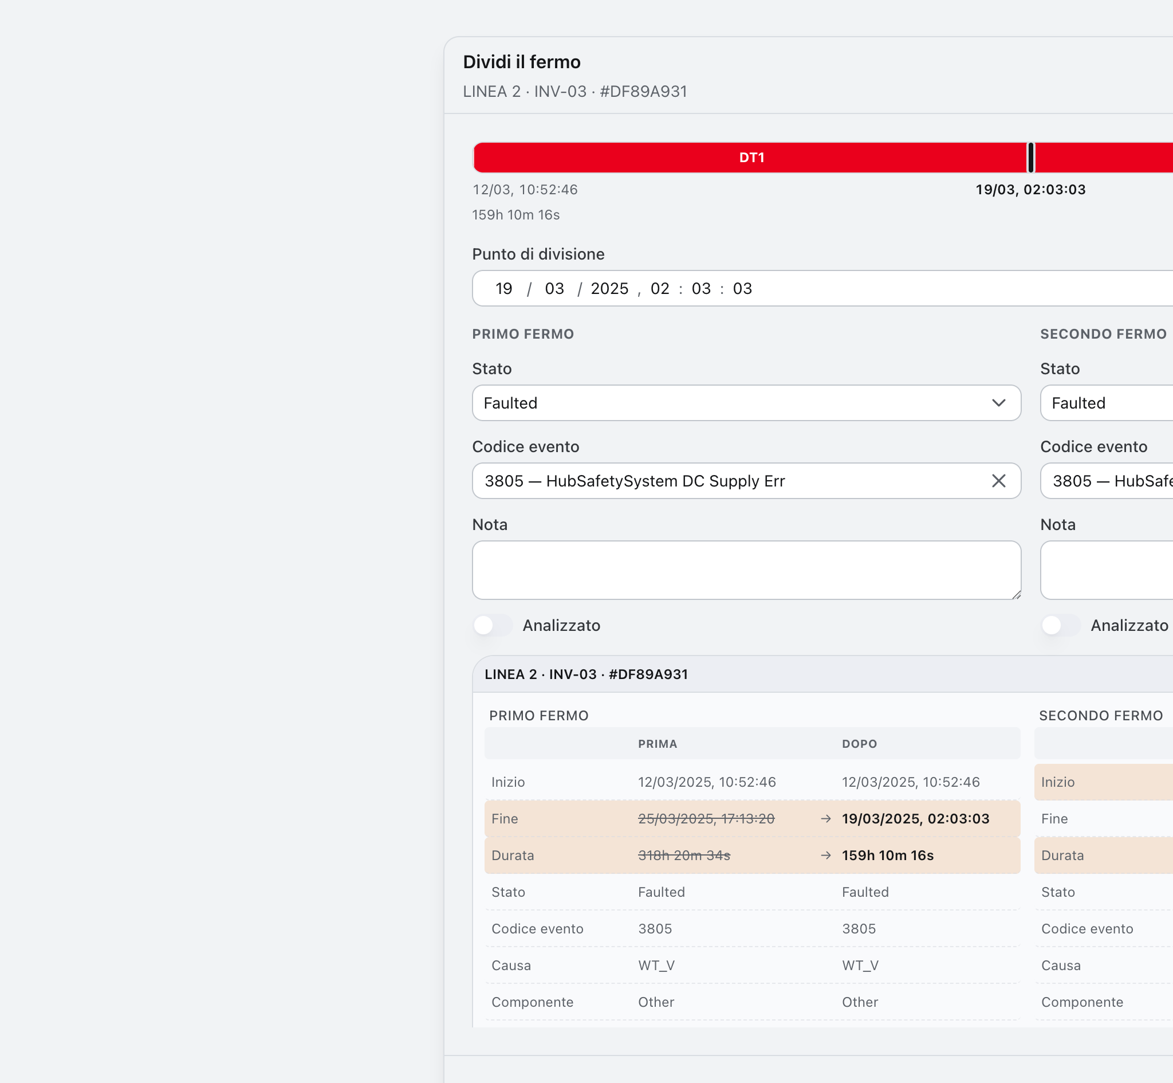Click the secondo fermo Nota text area

pyautogui.click(x=1107, y=570)
